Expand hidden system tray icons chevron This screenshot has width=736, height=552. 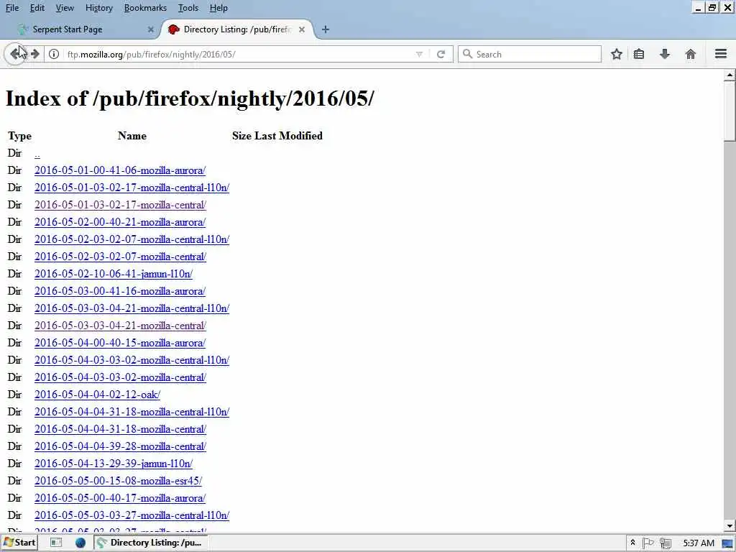coord(632,543)
